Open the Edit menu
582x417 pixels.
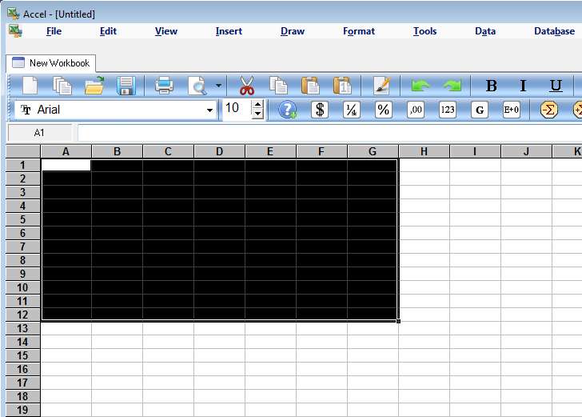[x=108, y=31]
